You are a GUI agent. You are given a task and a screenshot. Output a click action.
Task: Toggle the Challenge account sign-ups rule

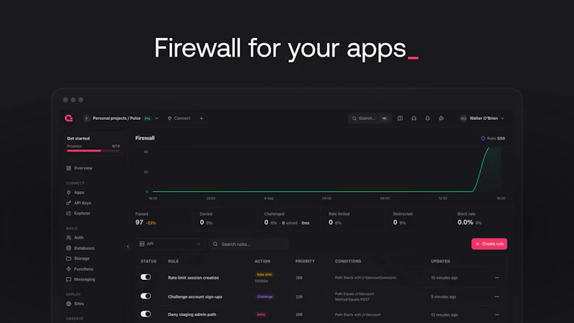pos(145,296)
